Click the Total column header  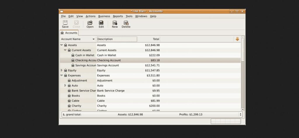[149, 39]
